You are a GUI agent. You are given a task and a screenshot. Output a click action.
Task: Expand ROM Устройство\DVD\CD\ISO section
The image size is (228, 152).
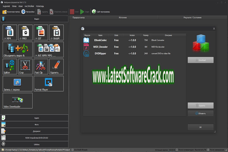pyautogui.click(x=35, y=138)
